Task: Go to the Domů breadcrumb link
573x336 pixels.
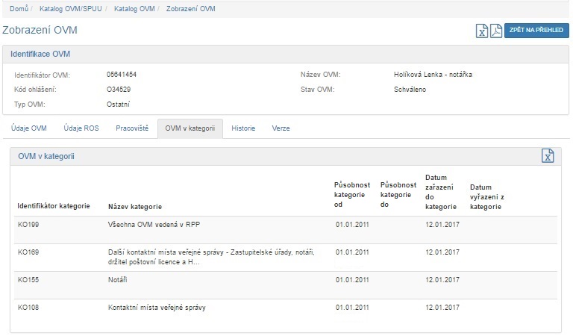Action: [19, 8]
